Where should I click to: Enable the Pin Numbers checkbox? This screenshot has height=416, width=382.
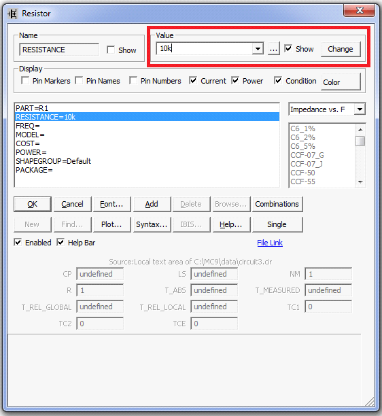tap(133, 80)
